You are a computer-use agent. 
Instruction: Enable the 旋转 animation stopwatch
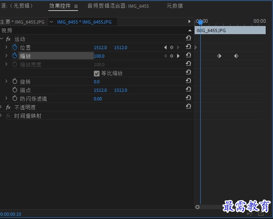tap(15, 81)
